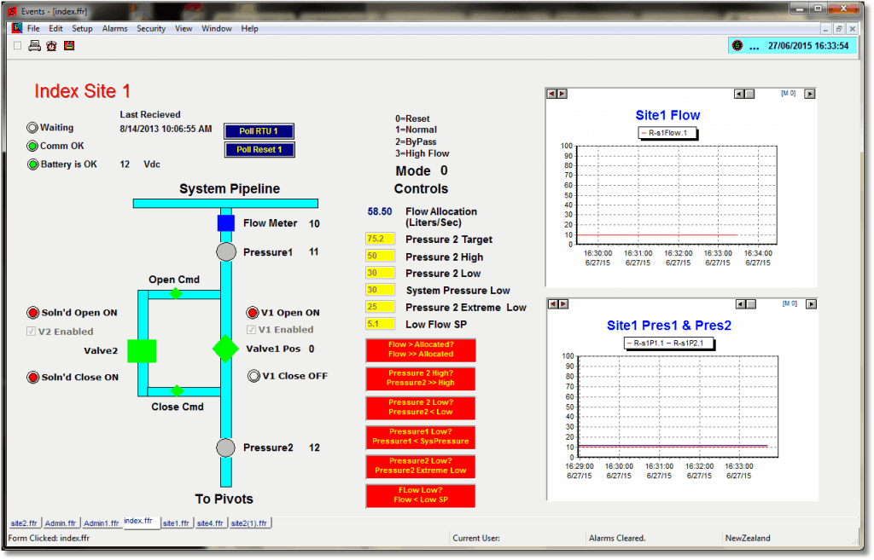Click the green Valve2 square symbol

tap(142, 350)
